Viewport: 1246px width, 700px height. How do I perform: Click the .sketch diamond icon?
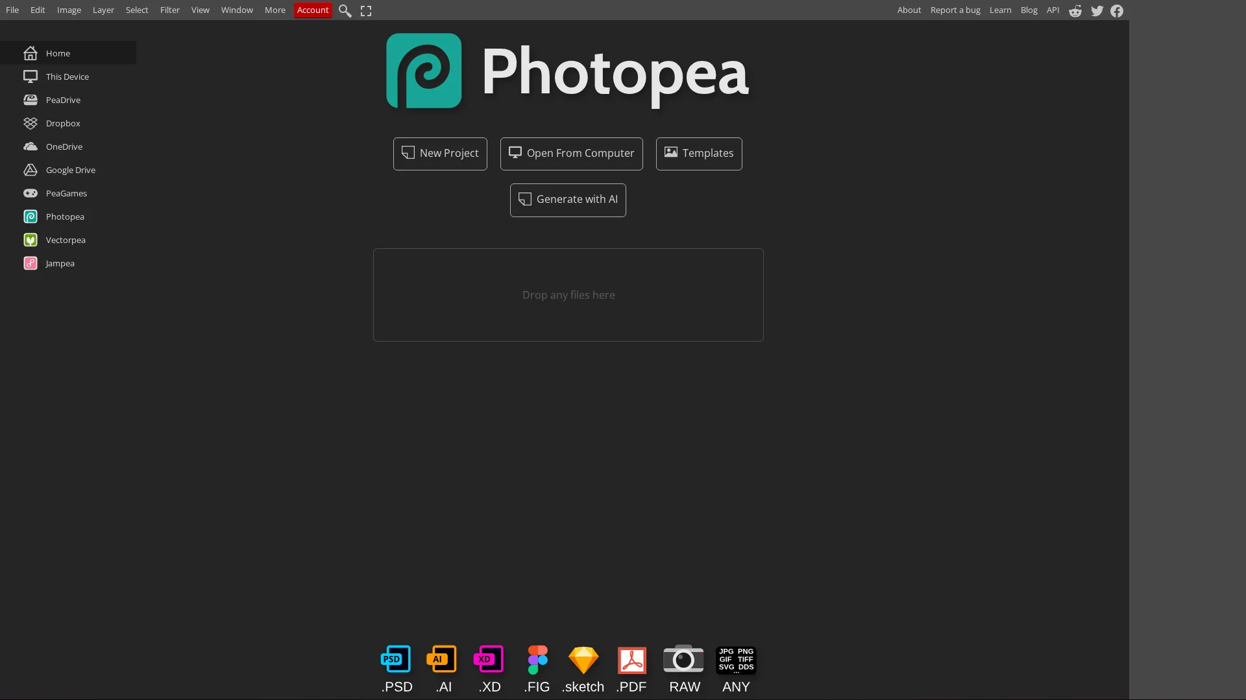(x=583, y=660)
